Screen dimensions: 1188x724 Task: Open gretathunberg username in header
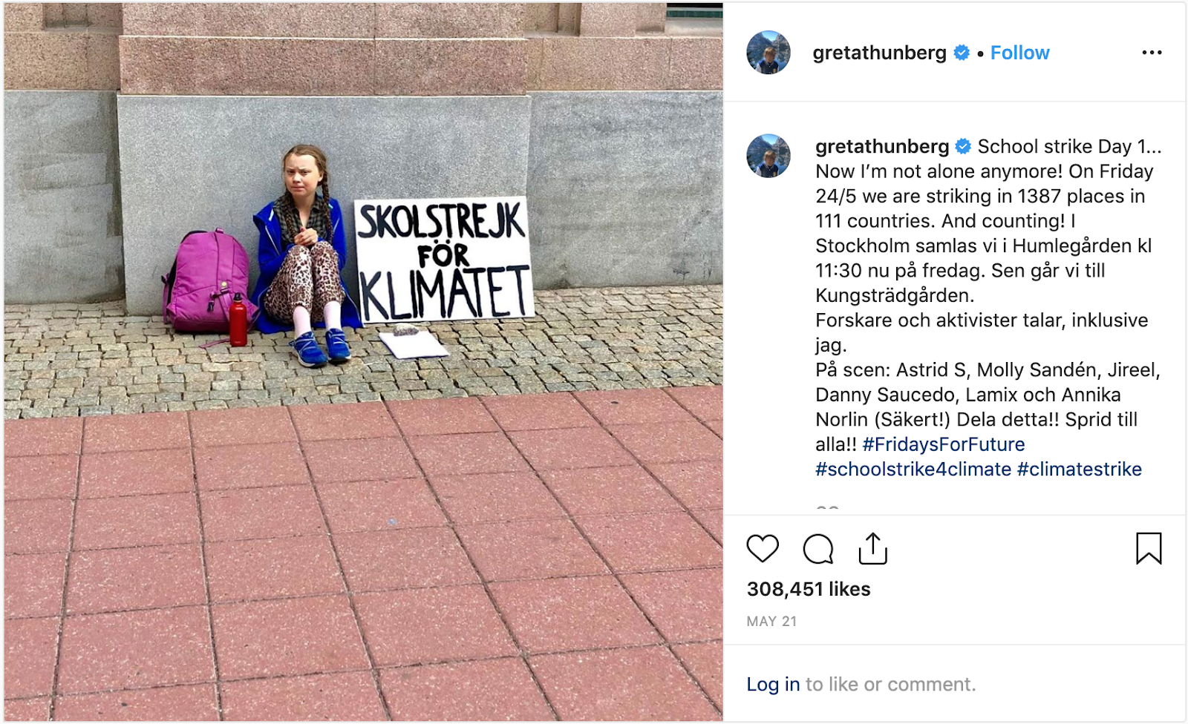click(x=879, y=53)
